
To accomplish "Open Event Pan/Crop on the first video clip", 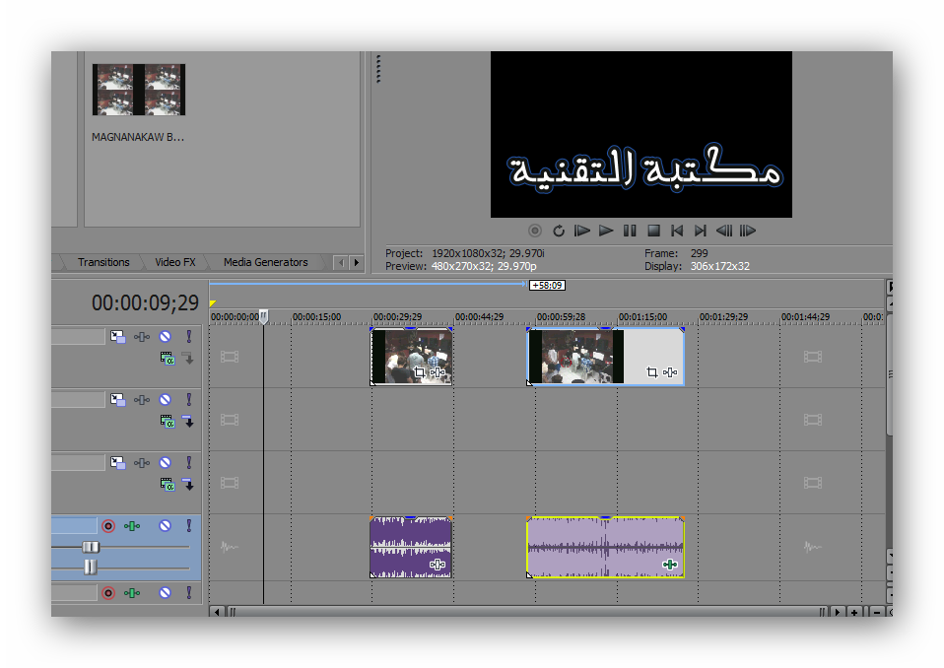I will 420,372.
